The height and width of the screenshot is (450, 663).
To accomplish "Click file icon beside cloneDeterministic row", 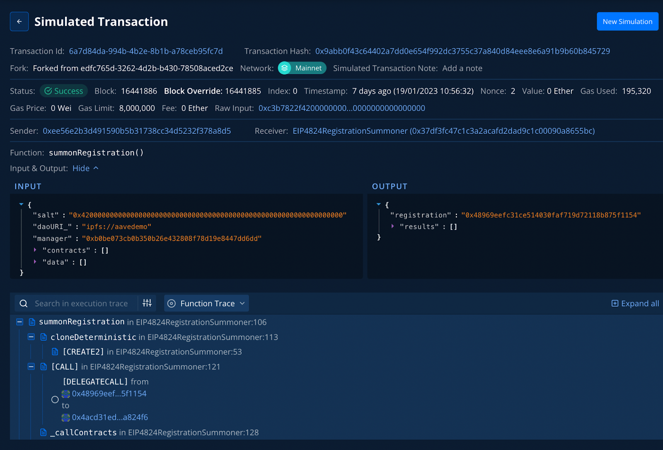I will click(44, 337).
